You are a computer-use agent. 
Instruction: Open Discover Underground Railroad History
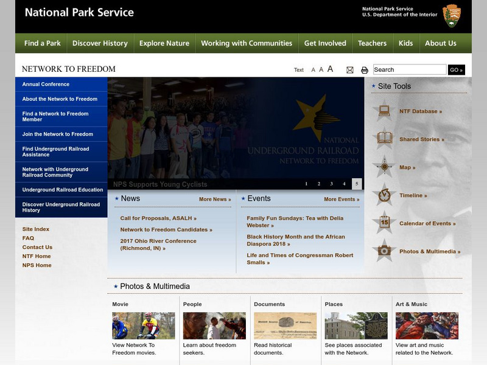[x=61, y=207]
